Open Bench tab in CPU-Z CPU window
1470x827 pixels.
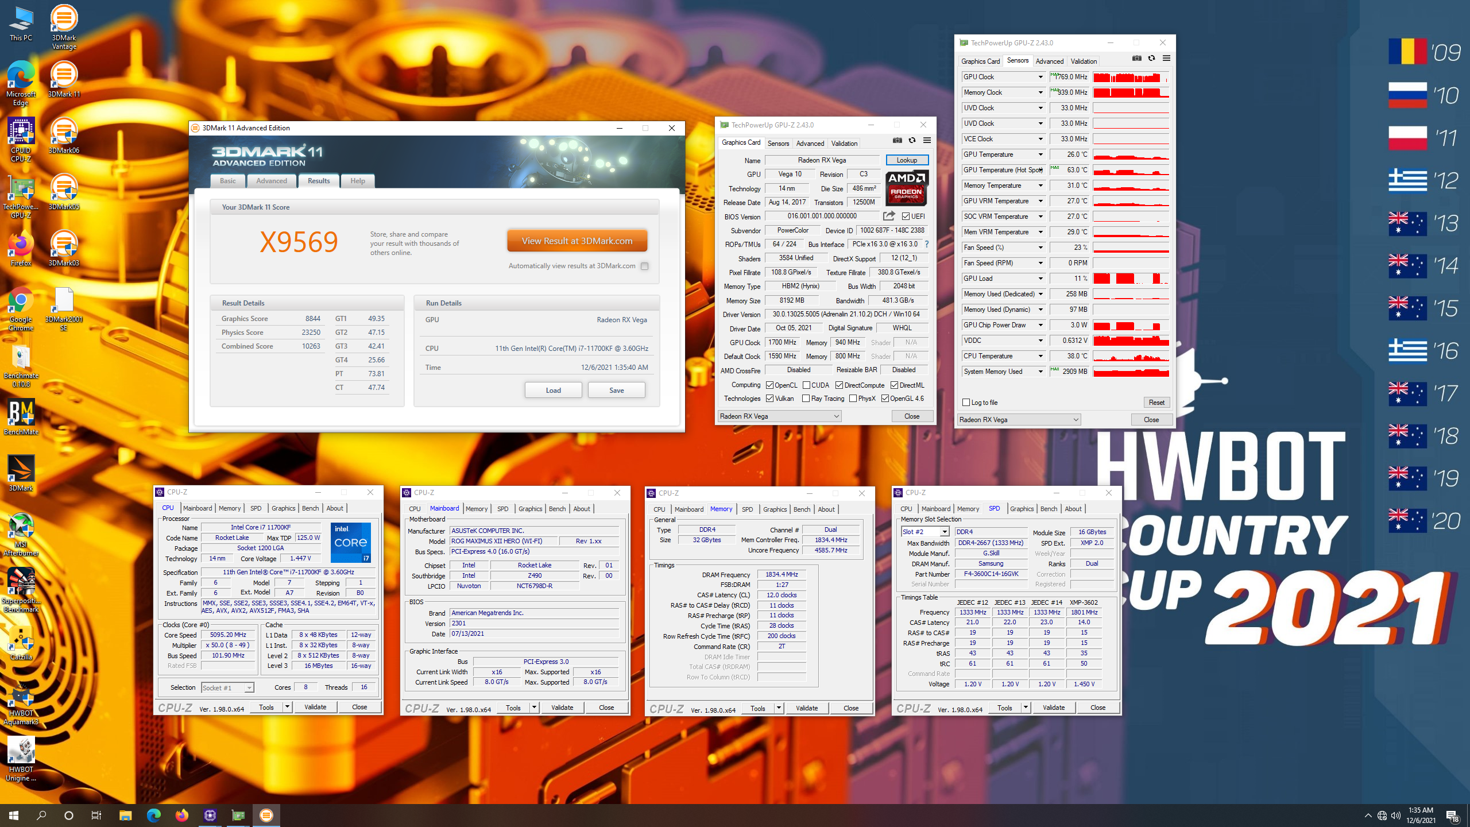pyautogui.click(x=310, y=508)
